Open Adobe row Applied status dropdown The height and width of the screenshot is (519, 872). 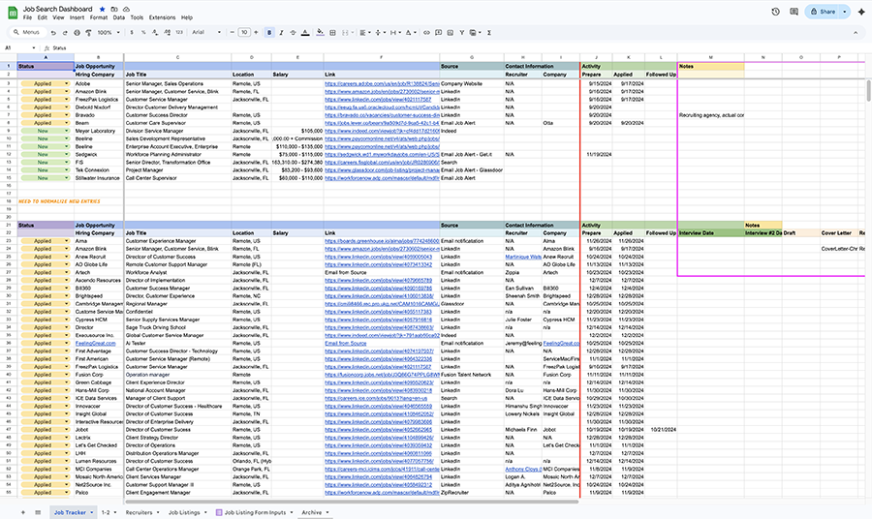click(67, 84)
